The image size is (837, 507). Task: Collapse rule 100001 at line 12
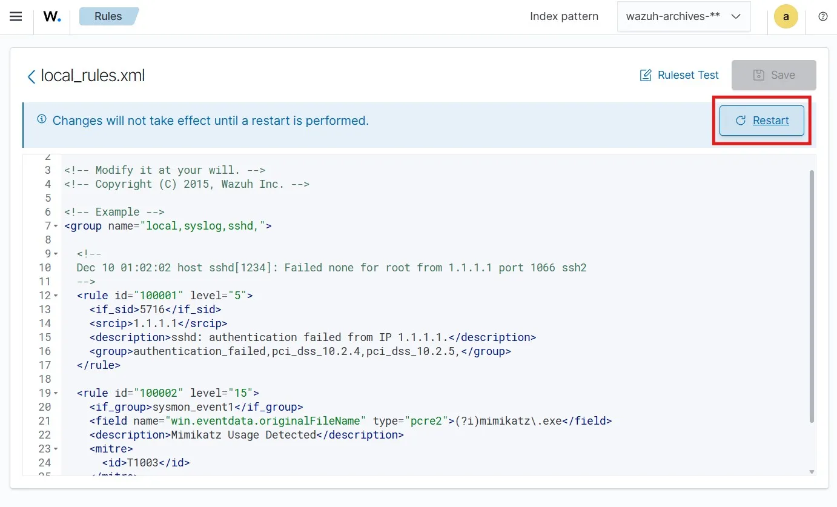coord(56,296)
